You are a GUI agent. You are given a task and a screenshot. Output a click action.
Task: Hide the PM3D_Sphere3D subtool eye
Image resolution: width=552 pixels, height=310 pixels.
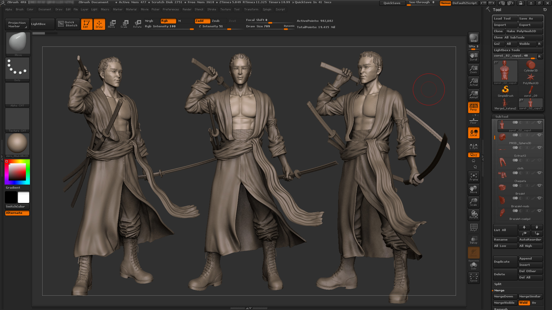(x=539, y=135)
